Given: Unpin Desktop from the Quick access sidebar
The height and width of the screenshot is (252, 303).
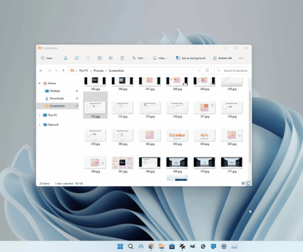Looking at the screenshot, I should (x=77, y=91).
